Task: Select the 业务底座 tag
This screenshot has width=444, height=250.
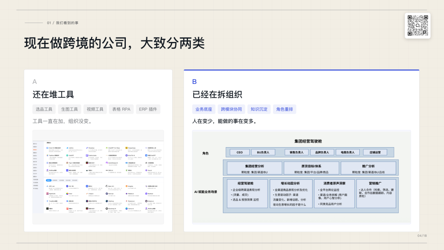Action: pos(203,109)
